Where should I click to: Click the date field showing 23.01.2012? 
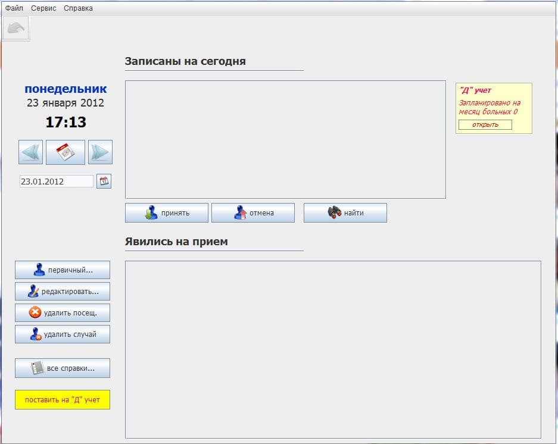click(56, 181)
